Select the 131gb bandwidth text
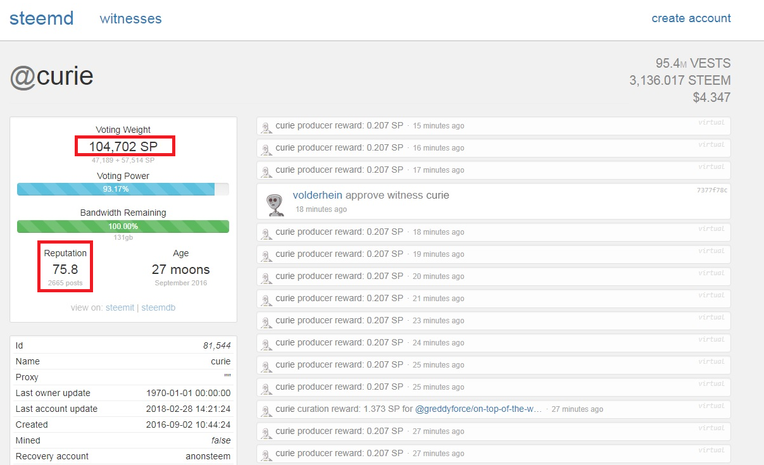The height and width of the screenshot is (465, 764). click(x=123, y=238)
